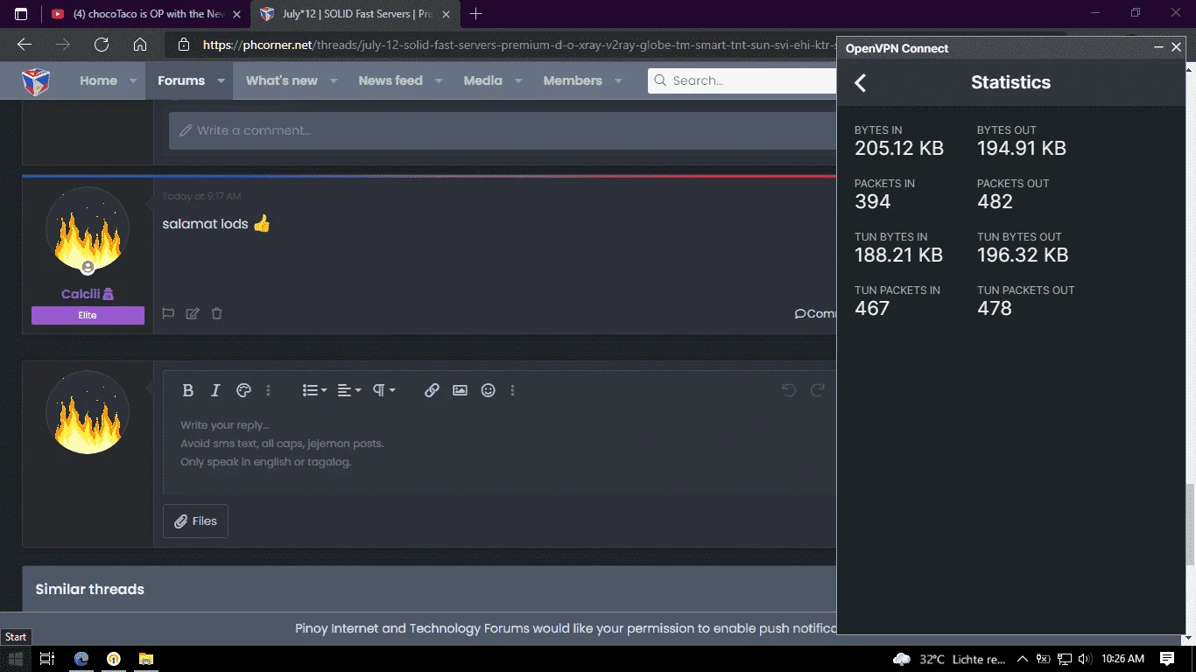This screenshot has height=672, width=1196.
Task: Open the Media nav tab
Action: (483, 80)
